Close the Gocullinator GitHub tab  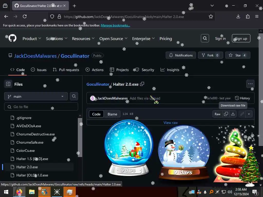[64, 6]
